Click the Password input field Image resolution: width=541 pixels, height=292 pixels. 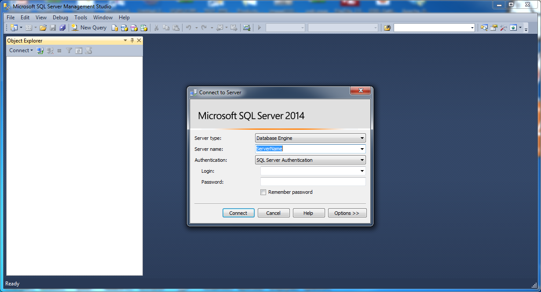tap(313, 182)
